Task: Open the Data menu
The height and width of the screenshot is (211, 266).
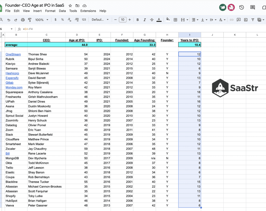Action: [62, 11]
